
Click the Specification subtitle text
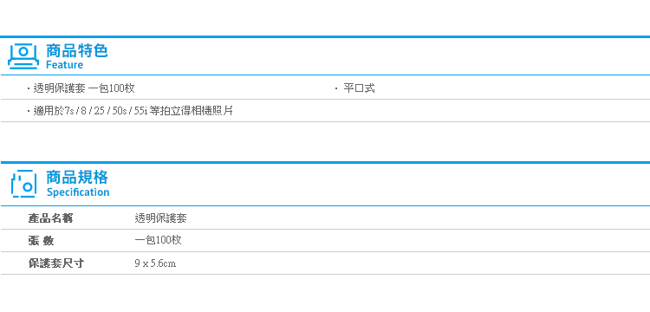78,192
